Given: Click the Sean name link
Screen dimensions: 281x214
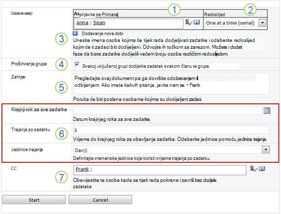Looking at the screenshot, I should [x=99, y=23].
